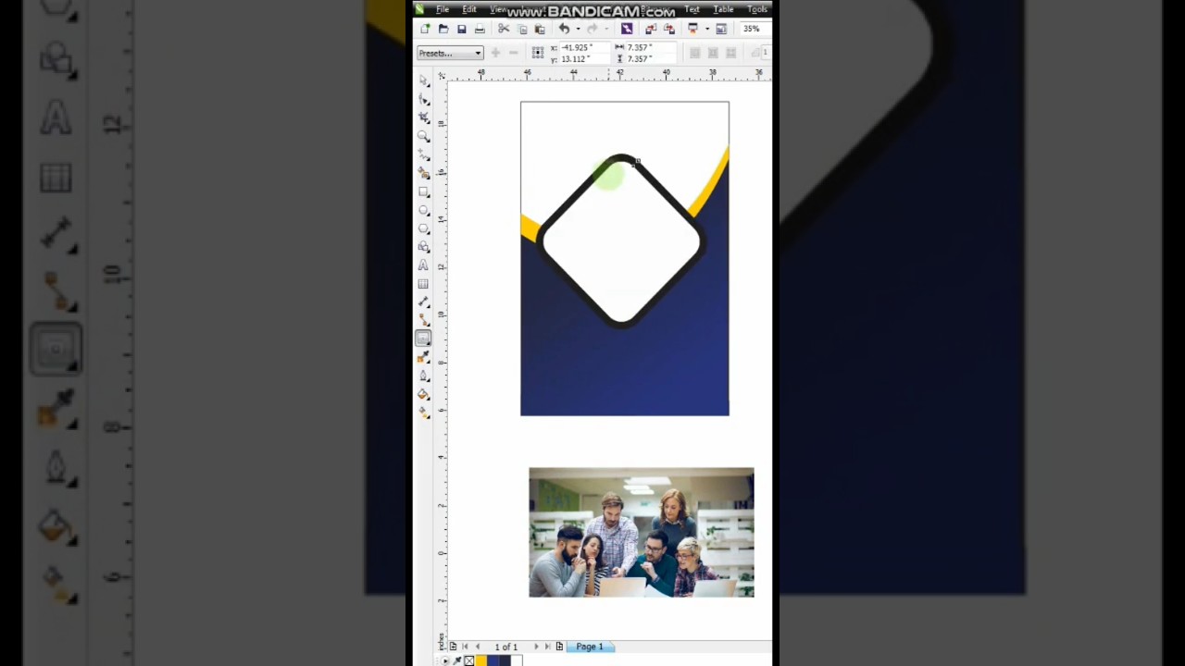Open the Application launcher dropdown arrow

(x=706, y=30)
